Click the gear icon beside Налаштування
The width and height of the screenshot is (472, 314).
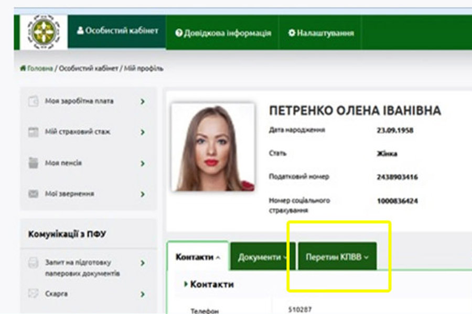point(292,33)
